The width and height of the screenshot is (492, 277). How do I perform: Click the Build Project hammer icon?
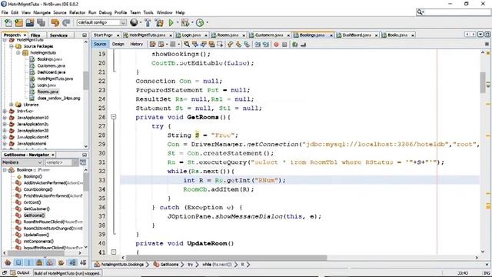click(x=148, y=22)
